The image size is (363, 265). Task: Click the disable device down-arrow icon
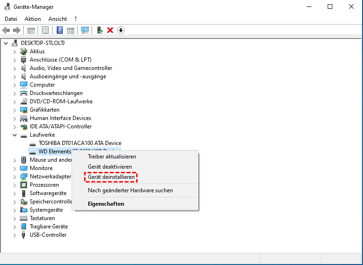121,30
